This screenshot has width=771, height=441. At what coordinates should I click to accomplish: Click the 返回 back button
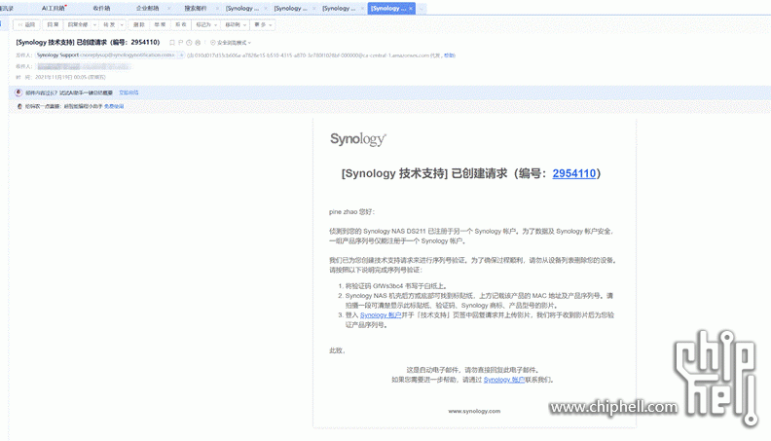click(x=26, y=24)
